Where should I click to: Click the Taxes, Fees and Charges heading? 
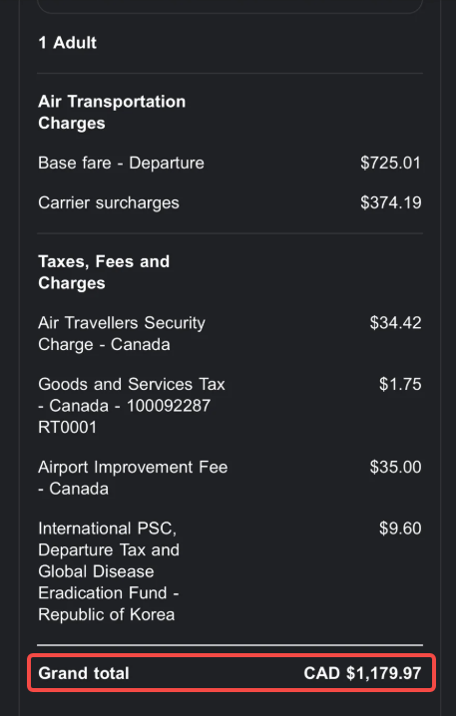104,272
